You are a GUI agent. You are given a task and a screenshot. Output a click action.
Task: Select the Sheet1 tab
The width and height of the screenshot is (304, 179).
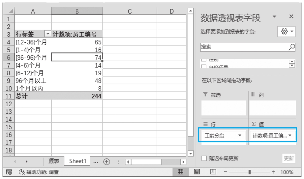(x=77, y=161)
